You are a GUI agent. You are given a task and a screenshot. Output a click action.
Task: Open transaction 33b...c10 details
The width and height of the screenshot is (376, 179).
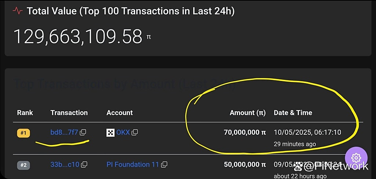click(x=65, y=164)
